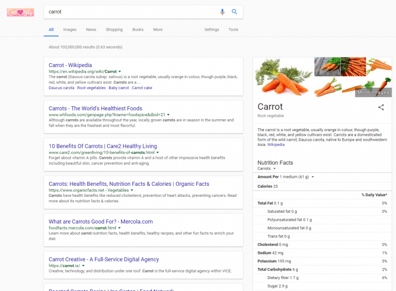Select the All results tab
The image size is (396, 291).
51,30
